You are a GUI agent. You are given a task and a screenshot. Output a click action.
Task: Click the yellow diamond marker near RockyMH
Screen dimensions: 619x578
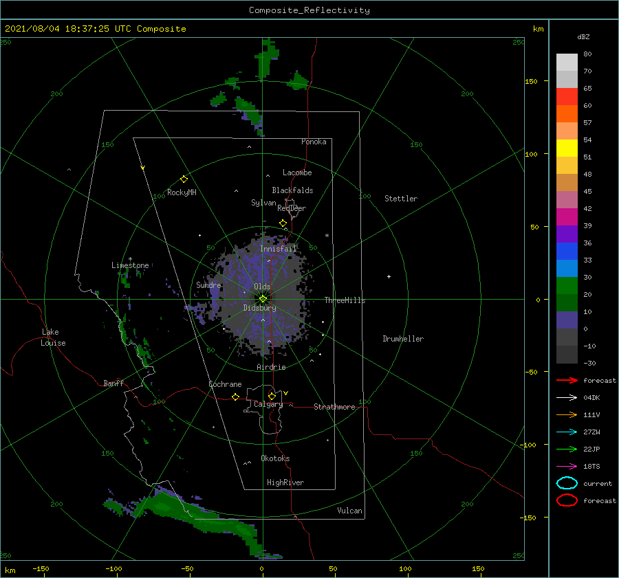(184, 179)
